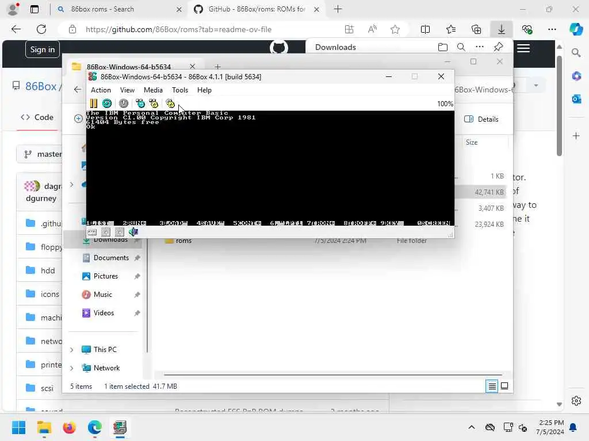Image resolution: width=589 pixels, height=441 pixels.
Task: Pin the Edge Downloads panel
Action: pos(498,47)
